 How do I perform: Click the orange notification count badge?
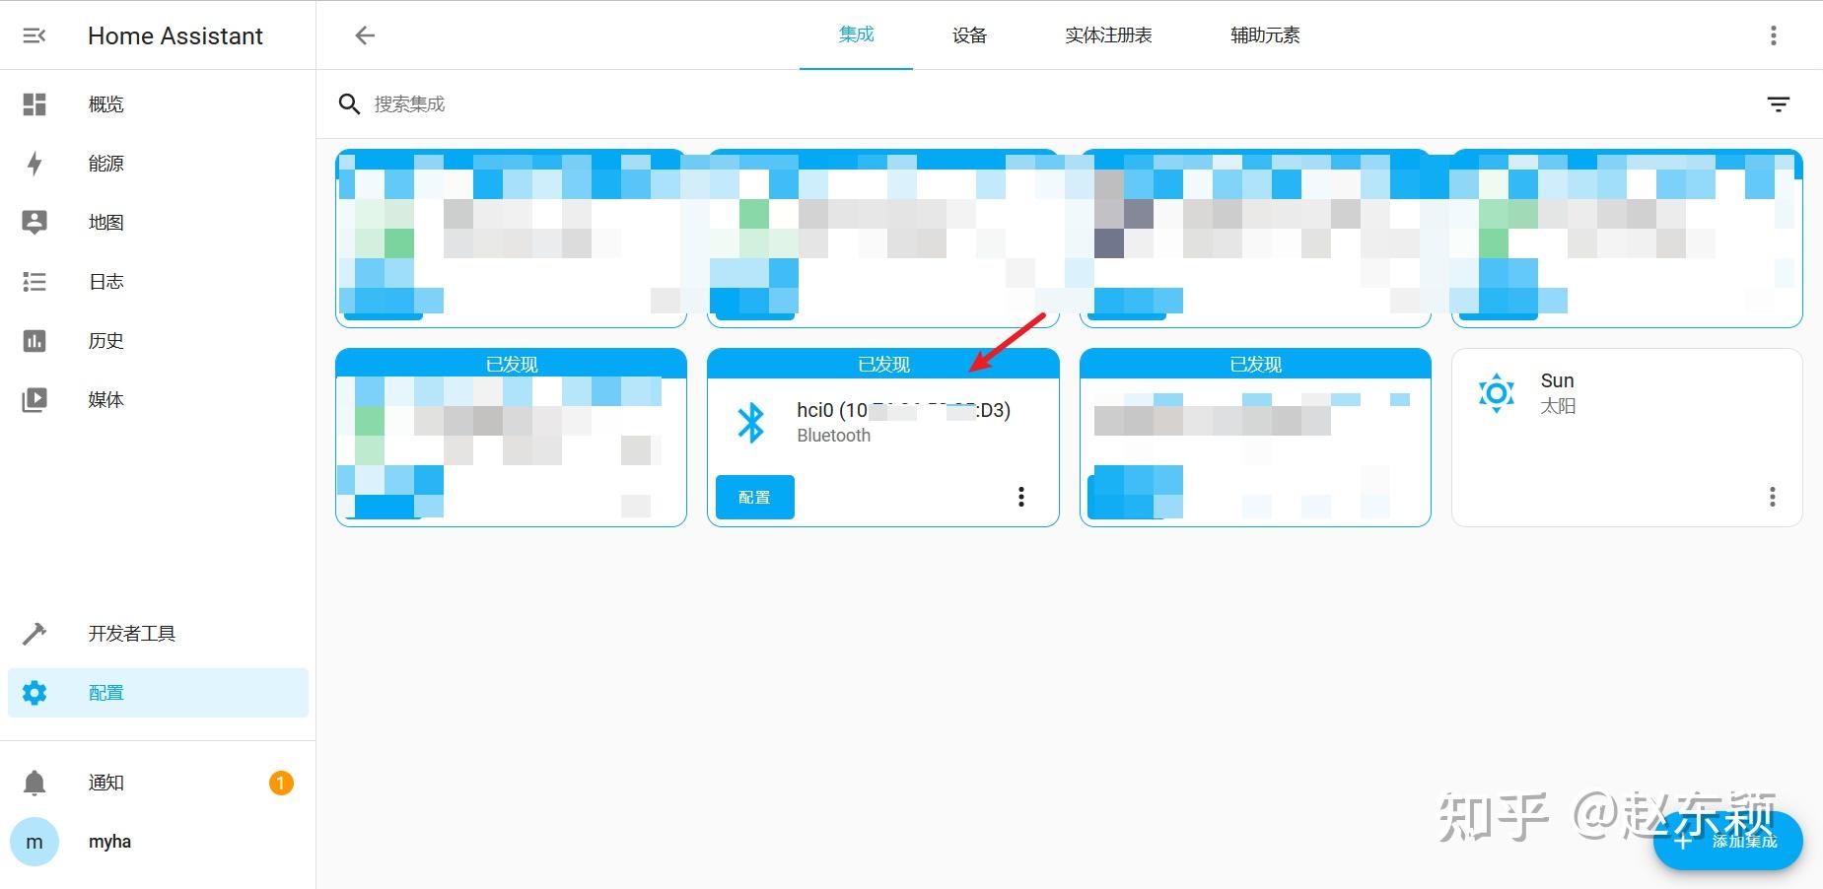tap(281, 783)
